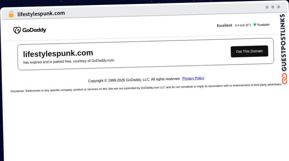Click the lifestylespunk.com domain heading

click(x=58, y=54)
